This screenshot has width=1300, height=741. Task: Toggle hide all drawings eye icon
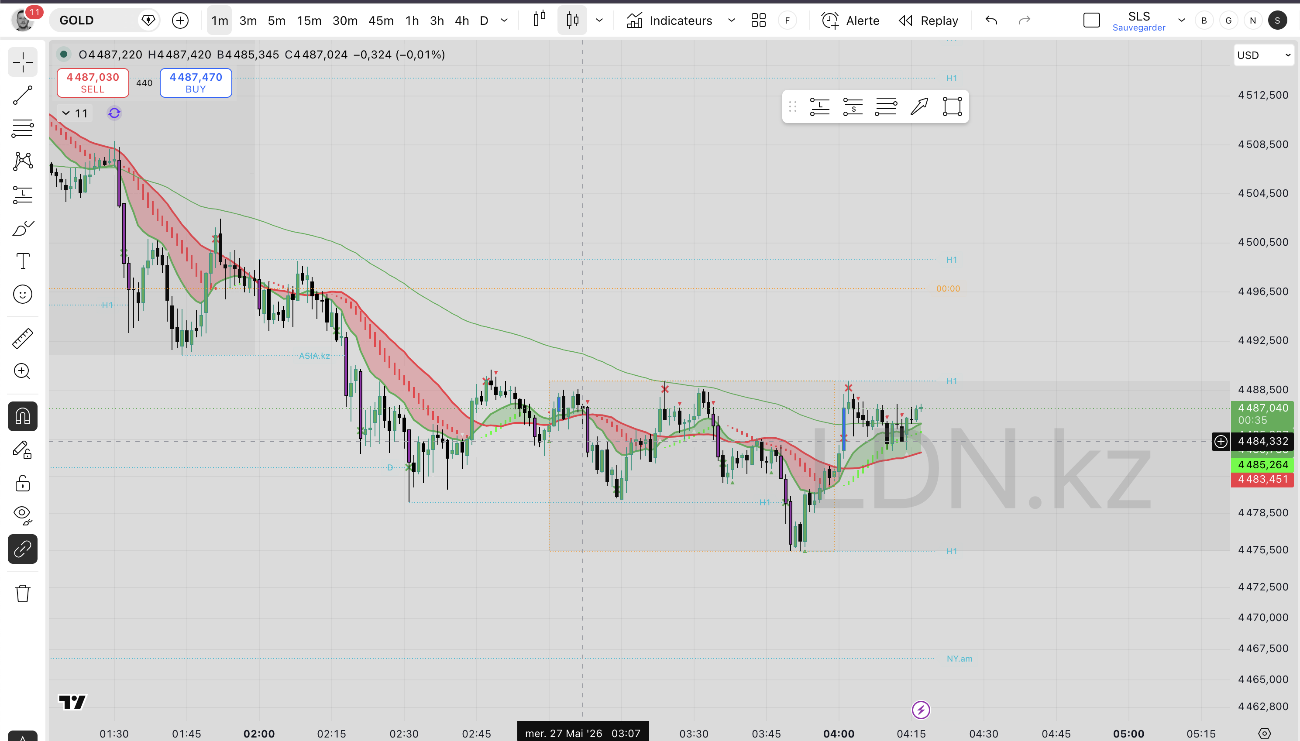pyautogui.click(x=22, y=516)
